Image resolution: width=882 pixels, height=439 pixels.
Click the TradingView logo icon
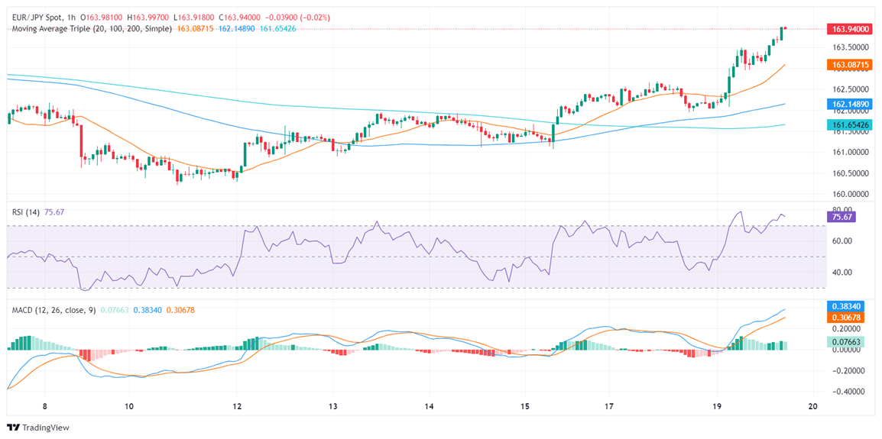point(12,427)
